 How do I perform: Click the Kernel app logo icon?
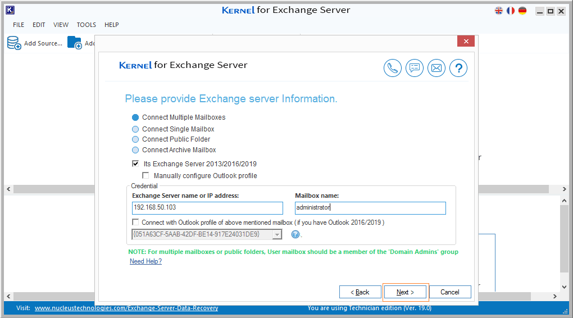[10, 10]
